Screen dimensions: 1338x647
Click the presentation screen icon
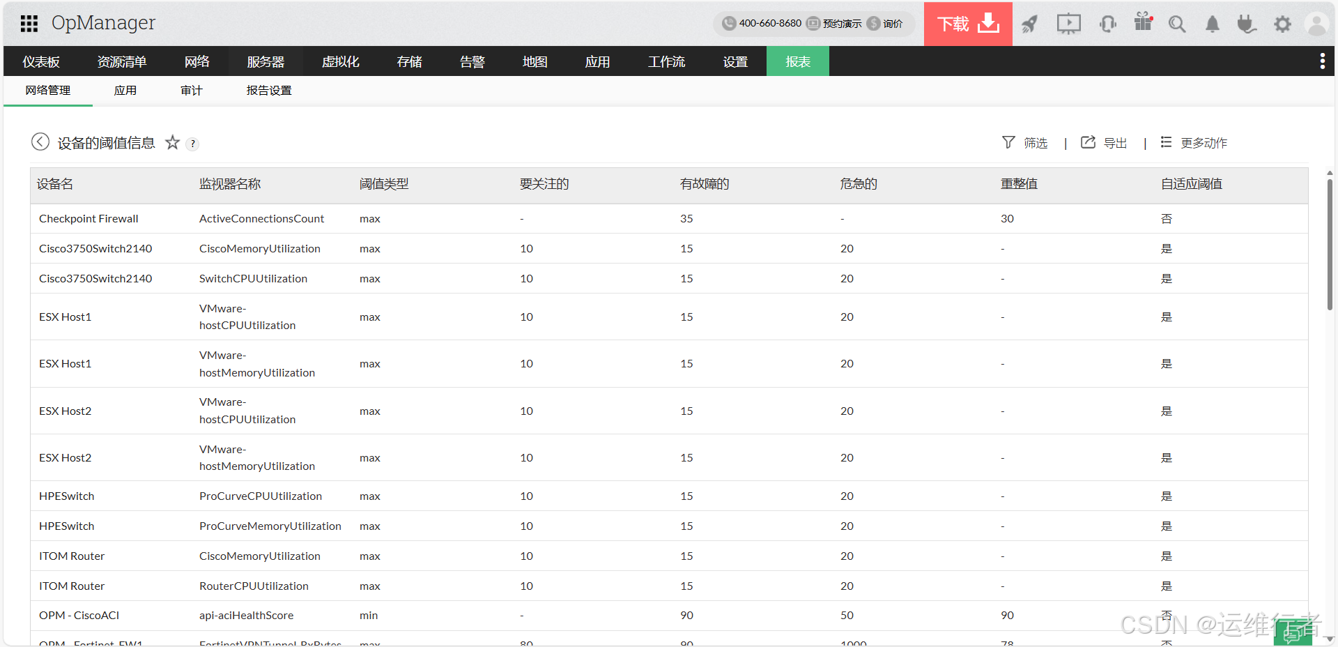(x=1068, y=24)
